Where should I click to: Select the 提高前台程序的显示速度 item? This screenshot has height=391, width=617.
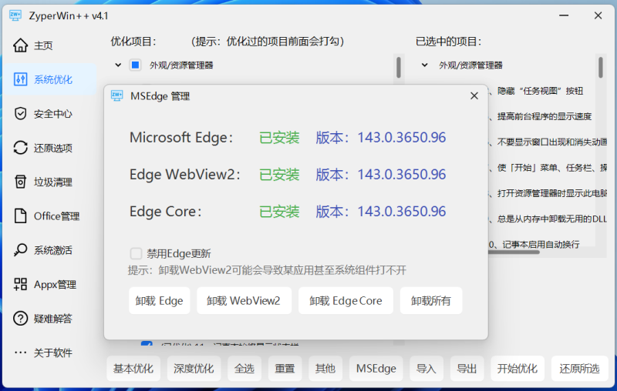545,116
